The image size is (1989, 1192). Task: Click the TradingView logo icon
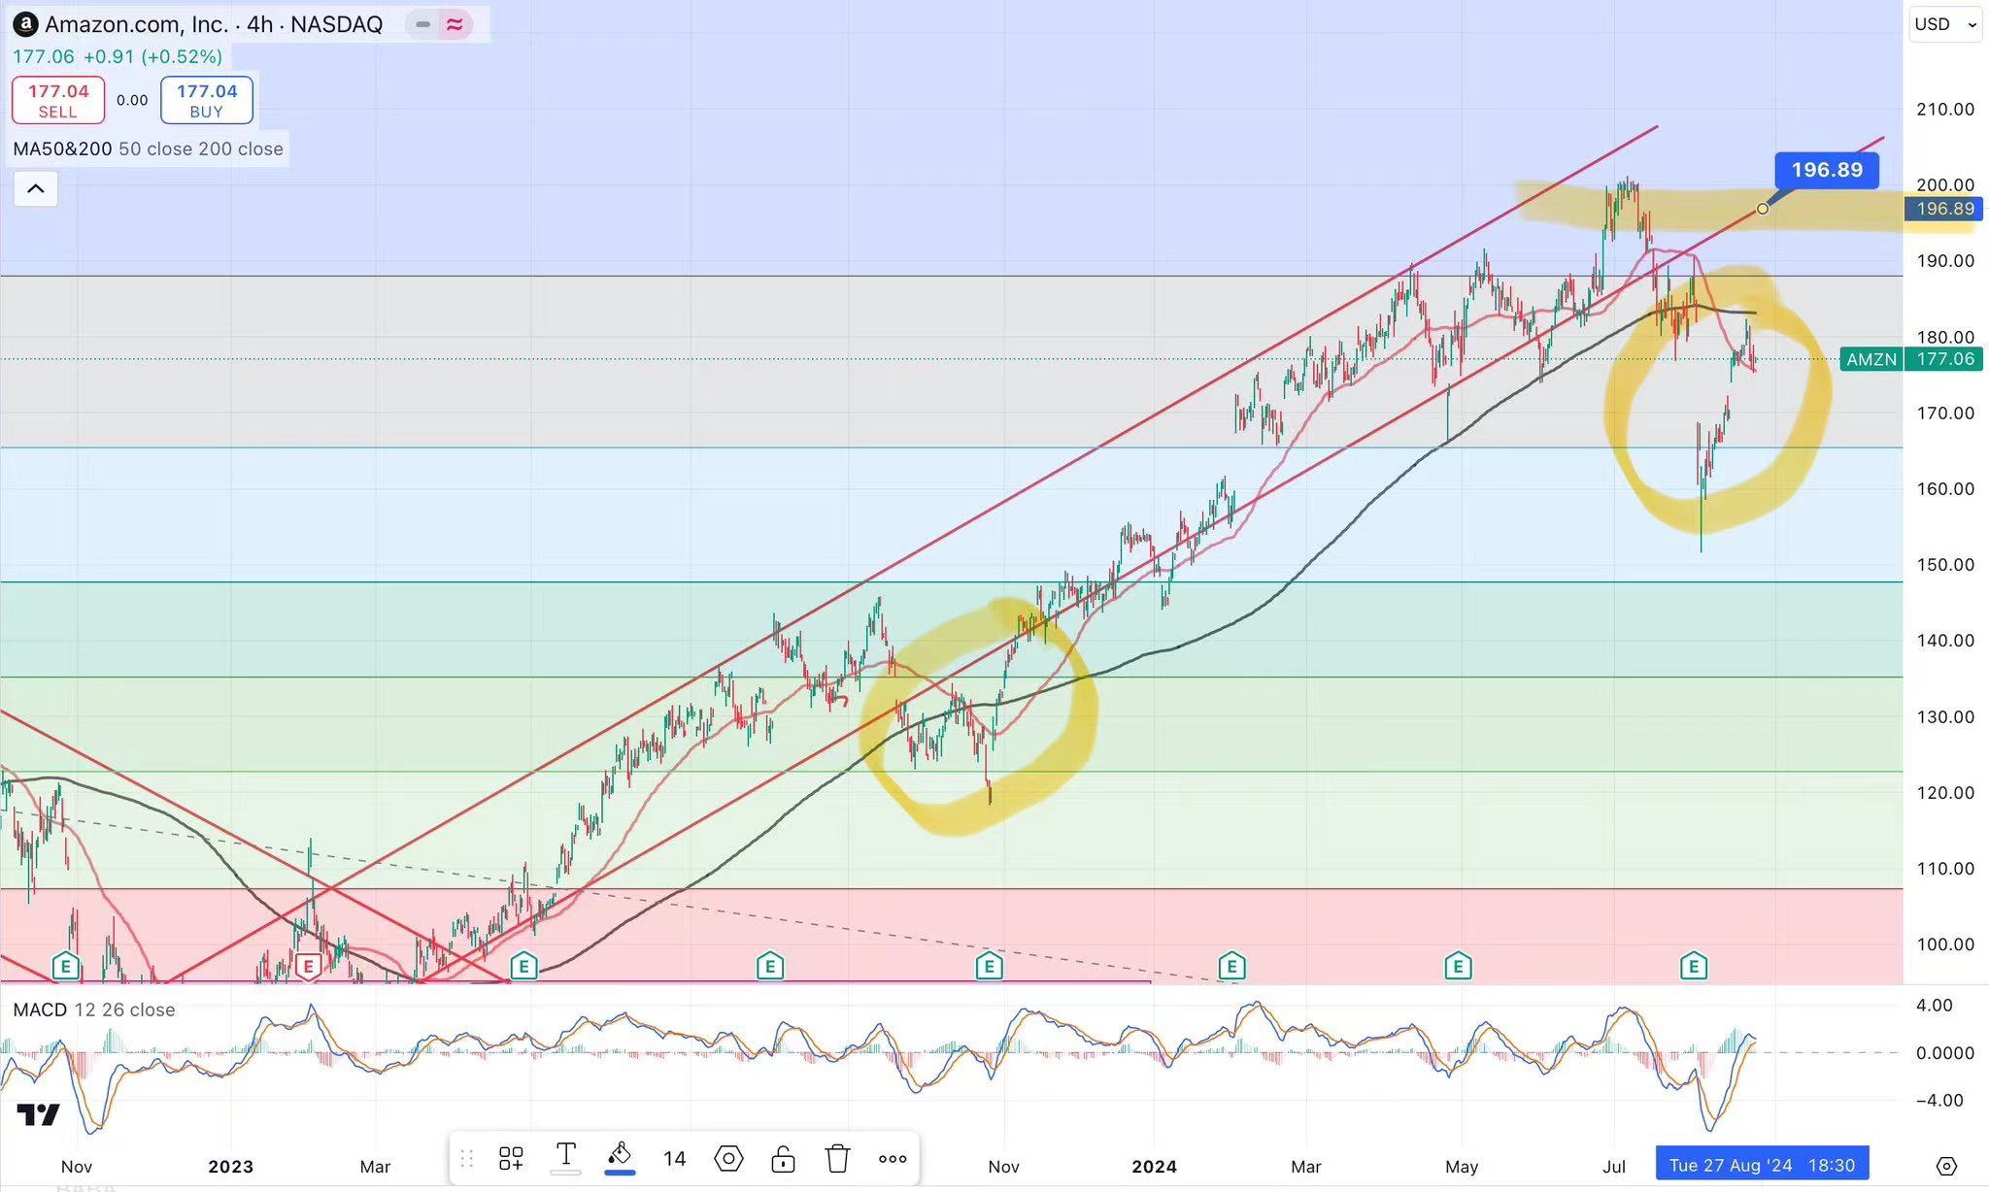pyautogui.click(x=39, y=1114)
